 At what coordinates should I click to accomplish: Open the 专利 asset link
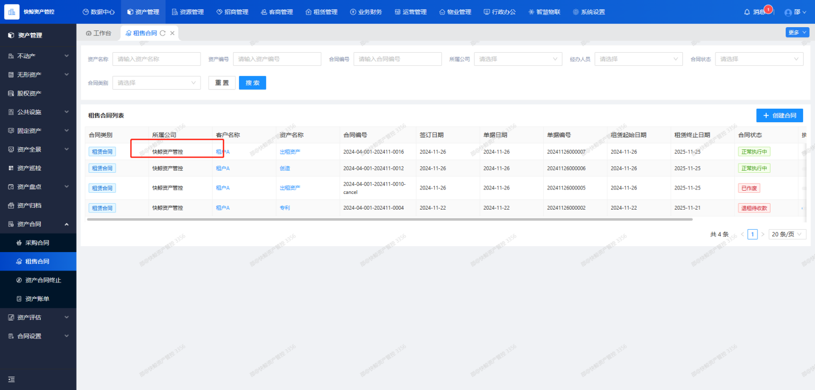point(285,207)
